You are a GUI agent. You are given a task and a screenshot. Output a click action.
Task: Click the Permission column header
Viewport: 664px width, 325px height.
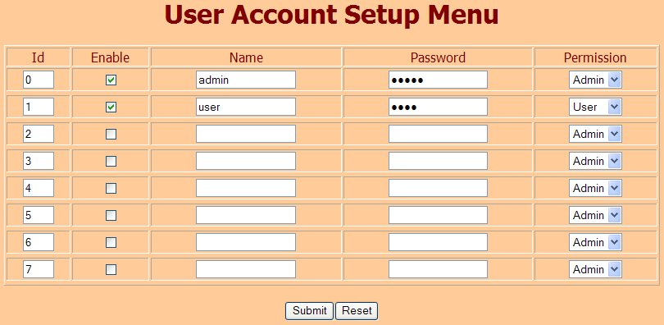tap(595, 57)
